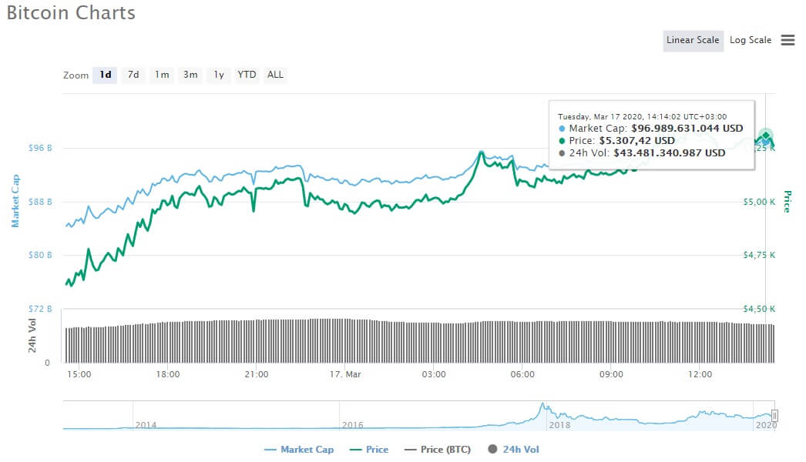Click the $72 B axis label
This screenshot has height=462, width=806.
(40, 309)
